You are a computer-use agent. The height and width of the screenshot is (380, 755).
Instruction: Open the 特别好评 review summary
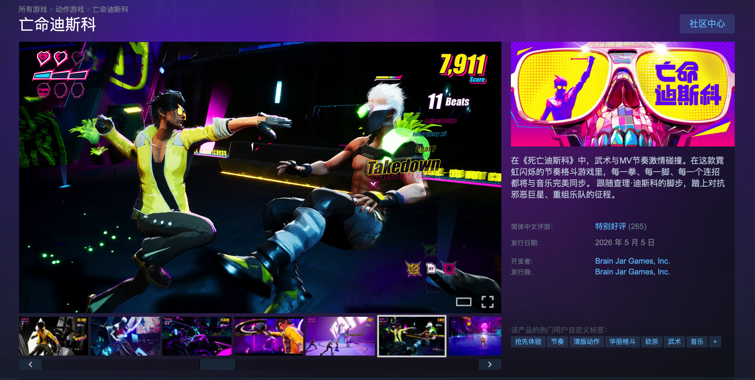coord(611,226)
